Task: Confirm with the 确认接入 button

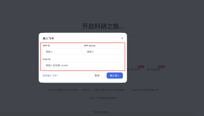Action: [115, 76]
